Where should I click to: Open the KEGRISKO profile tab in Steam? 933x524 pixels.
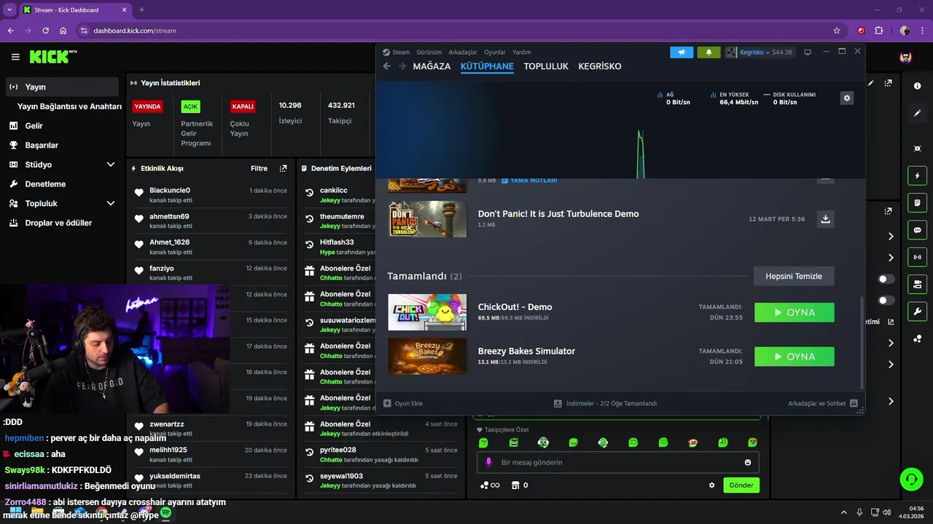(600, 66)
